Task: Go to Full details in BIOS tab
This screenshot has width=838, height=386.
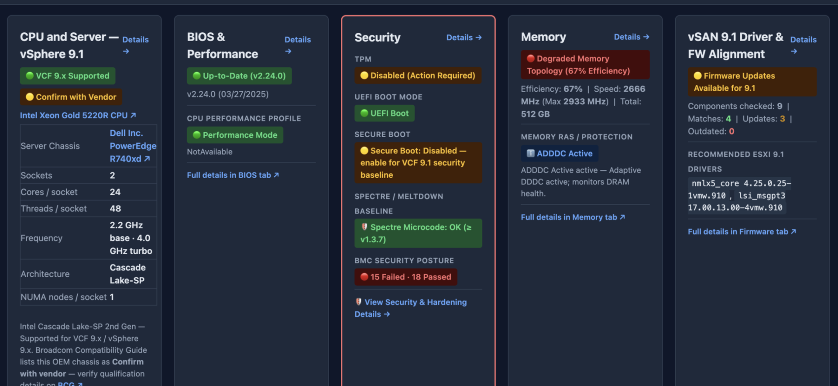Action: tap(233, 175)
